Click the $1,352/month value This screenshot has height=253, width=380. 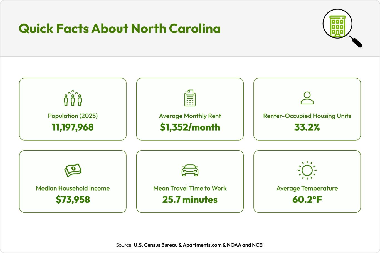[190, 127]
